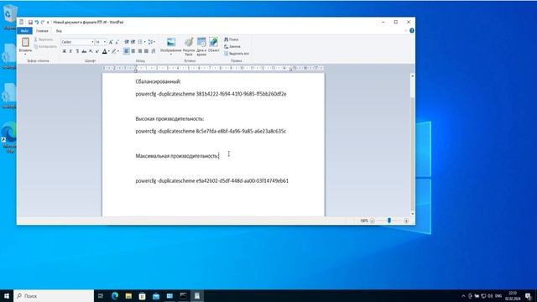Viewport: 537px width, 302px height.
Task: Switch to the Главная ribbon tab
Action: tap(42, 31)
